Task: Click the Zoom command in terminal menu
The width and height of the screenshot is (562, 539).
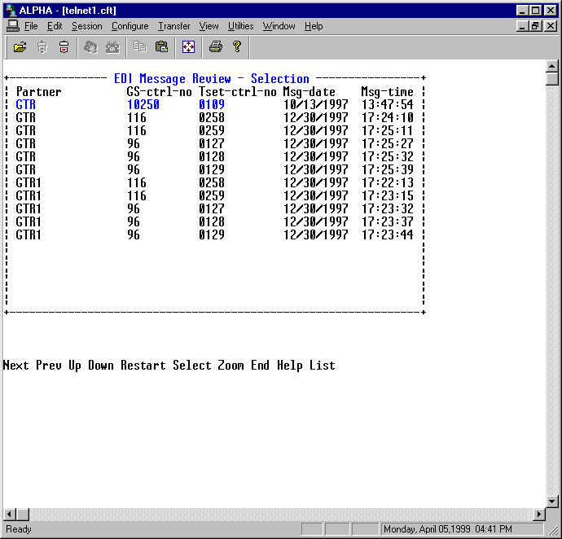Action: coord(231,366)
